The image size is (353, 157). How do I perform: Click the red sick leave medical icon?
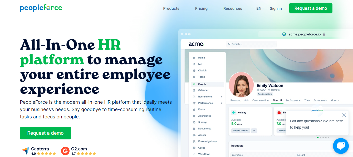[x=279, y=113]
